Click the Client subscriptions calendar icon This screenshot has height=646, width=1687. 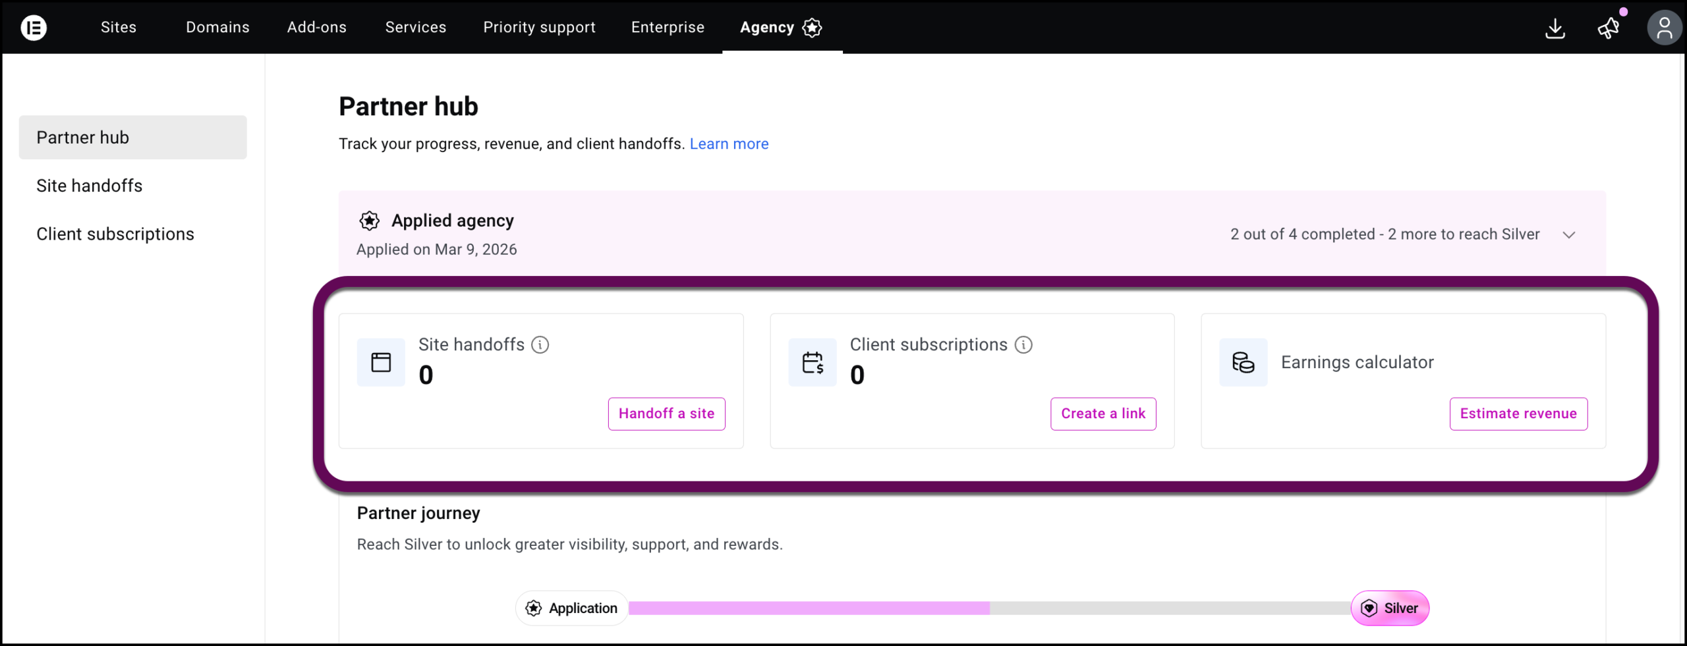point(812,362)
